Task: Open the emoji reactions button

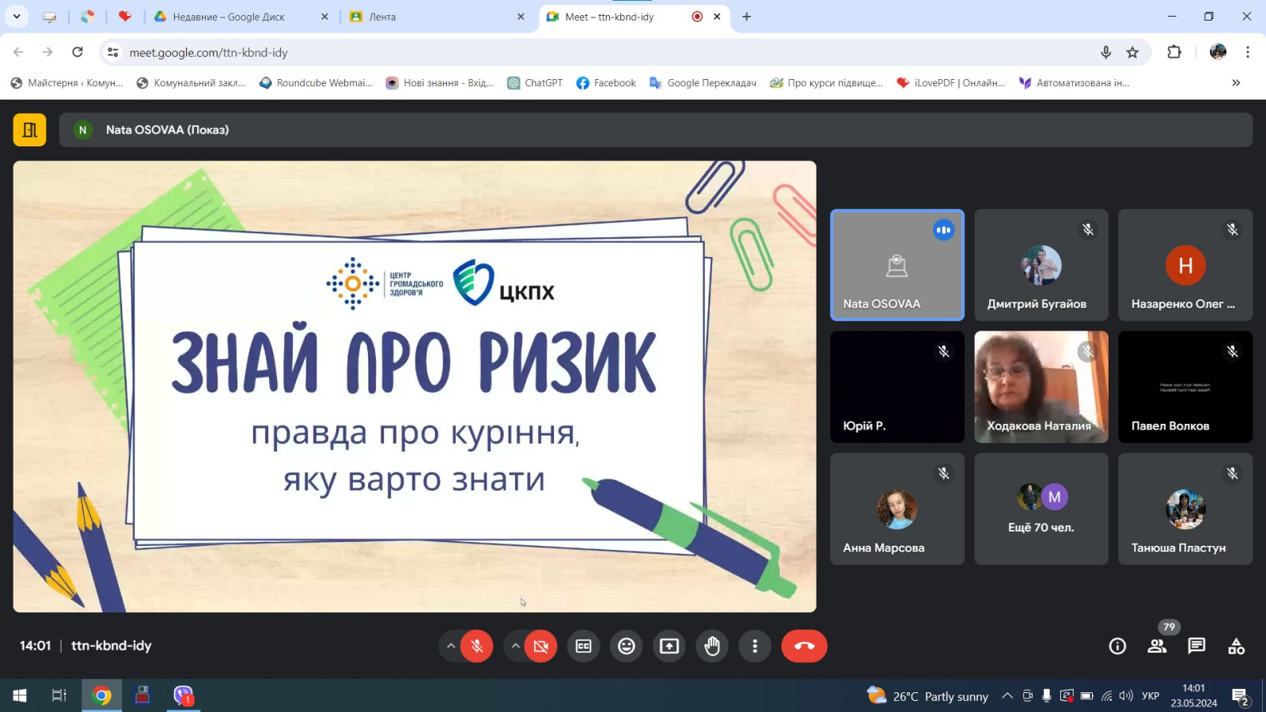Action: click(626, 646)
